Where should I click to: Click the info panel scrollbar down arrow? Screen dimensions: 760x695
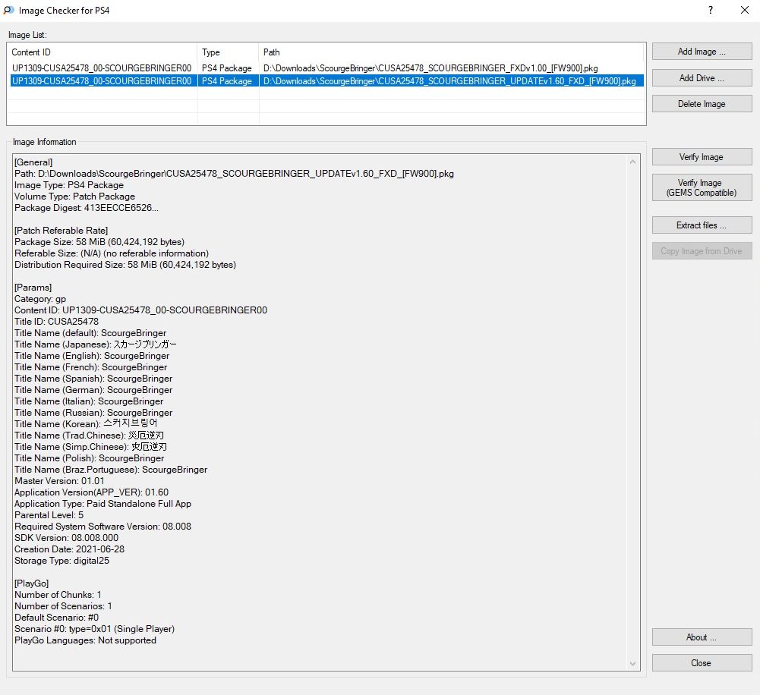click(x=634, y=664)
